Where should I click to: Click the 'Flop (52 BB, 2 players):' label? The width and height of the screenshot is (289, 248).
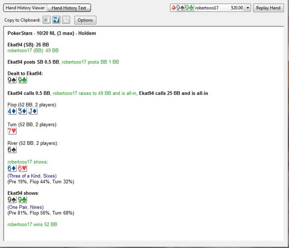[x=32, y=105]
